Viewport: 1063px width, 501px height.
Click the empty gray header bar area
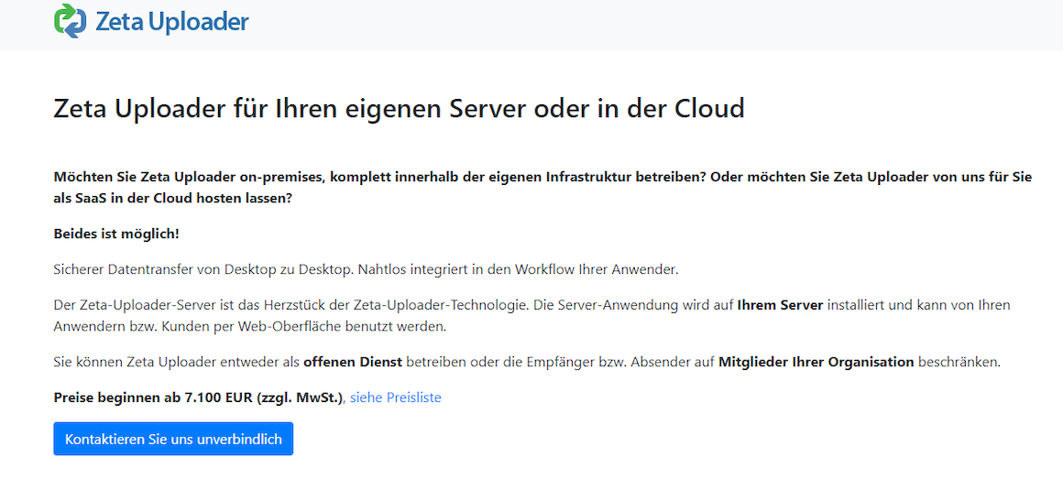tap(641, 24)
